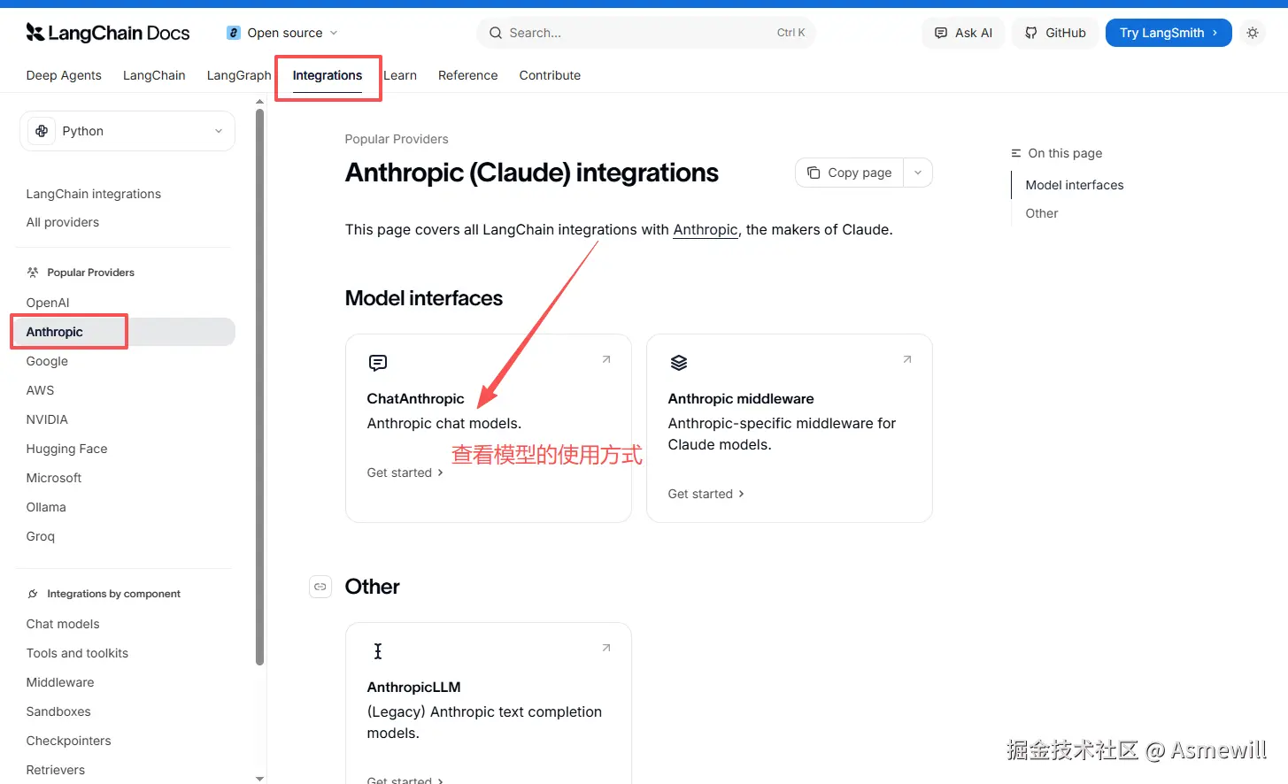This screenshot has height=784, width=1288.
Task: Select Ollama in the sidebar
Action: (x=46, y=507)
